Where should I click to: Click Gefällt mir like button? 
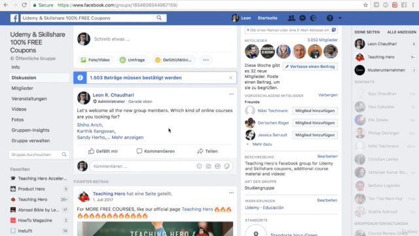103,151
